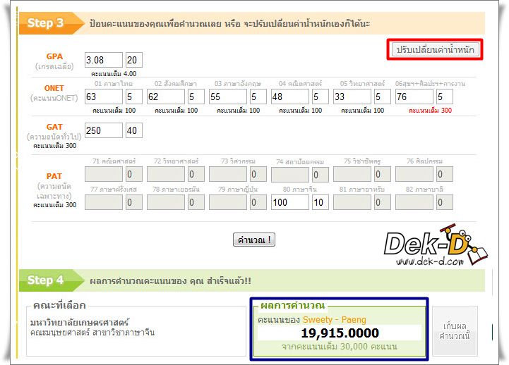Focus ONET 03 ภาษาอังกฤษ score field
The image size is (509, 365).
(227, 97)
